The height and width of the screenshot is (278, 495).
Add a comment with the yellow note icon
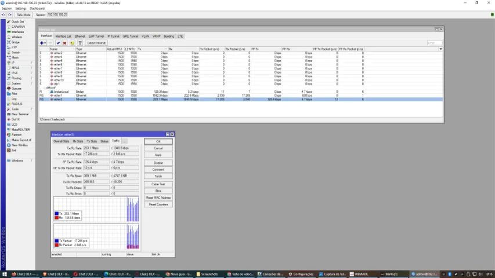click(73, 43)
